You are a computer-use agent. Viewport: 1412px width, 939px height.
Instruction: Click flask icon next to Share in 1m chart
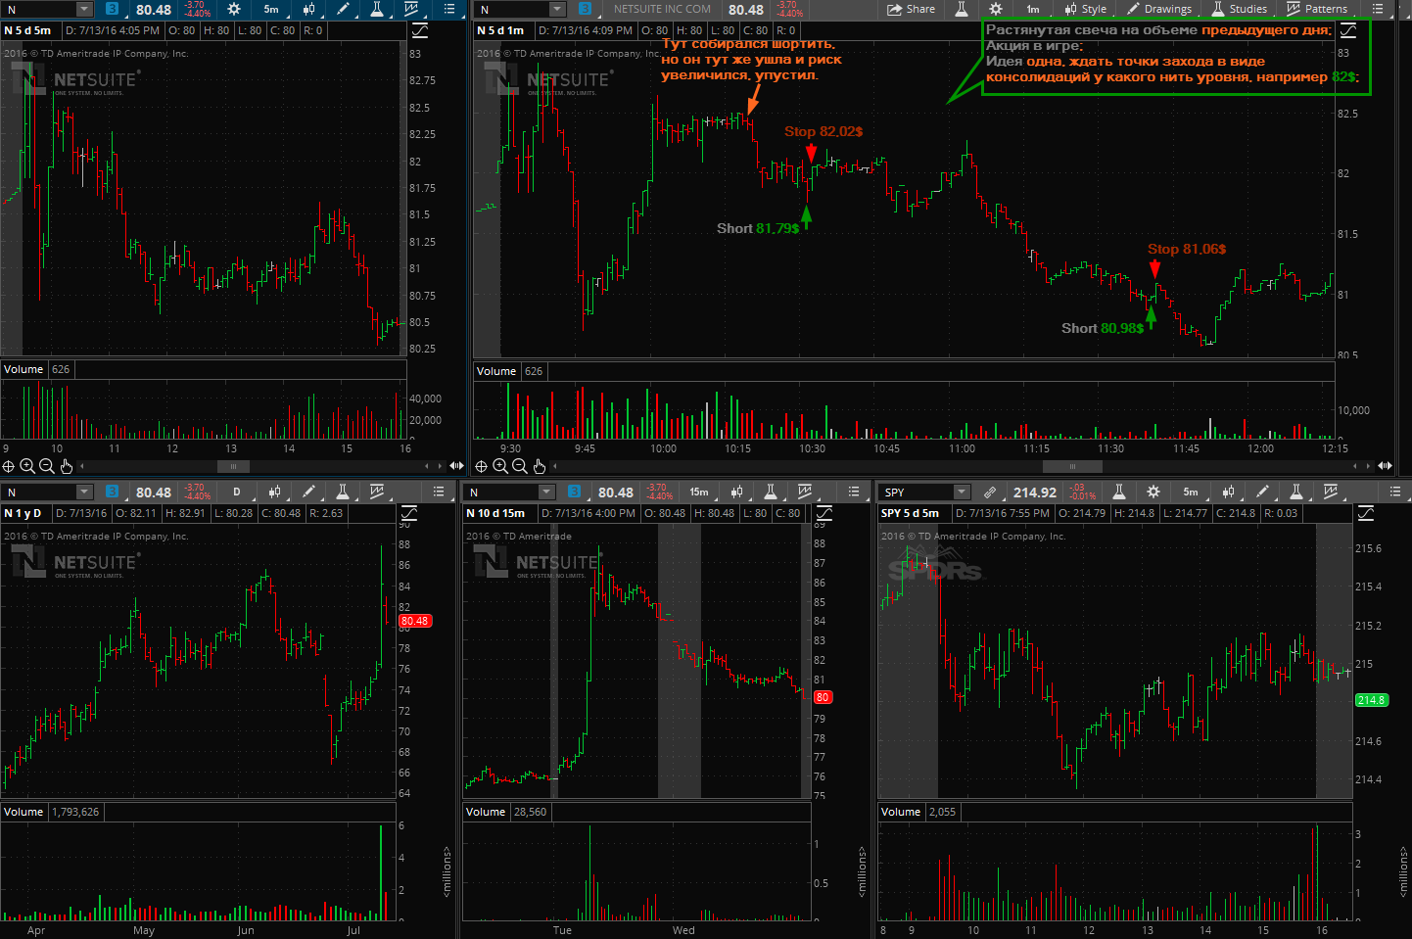coord(962,9)
